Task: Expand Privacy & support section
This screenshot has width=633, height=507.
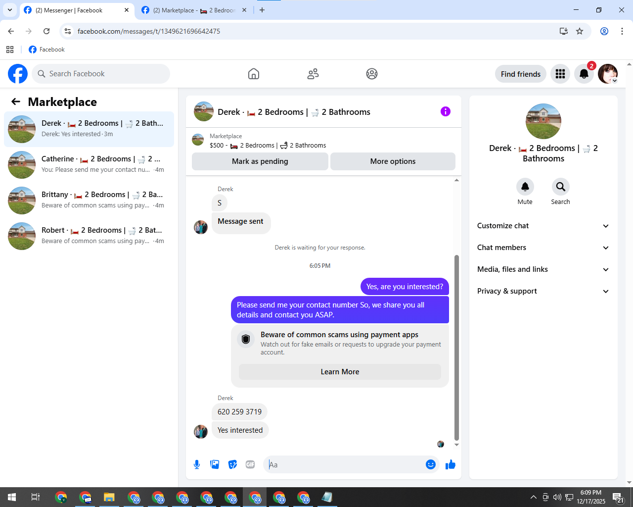Action: [x=543, y=291]
